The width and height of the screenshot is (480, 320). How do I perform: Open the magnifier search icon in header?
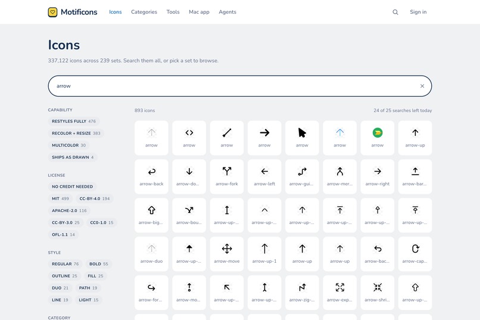[395, 12]
